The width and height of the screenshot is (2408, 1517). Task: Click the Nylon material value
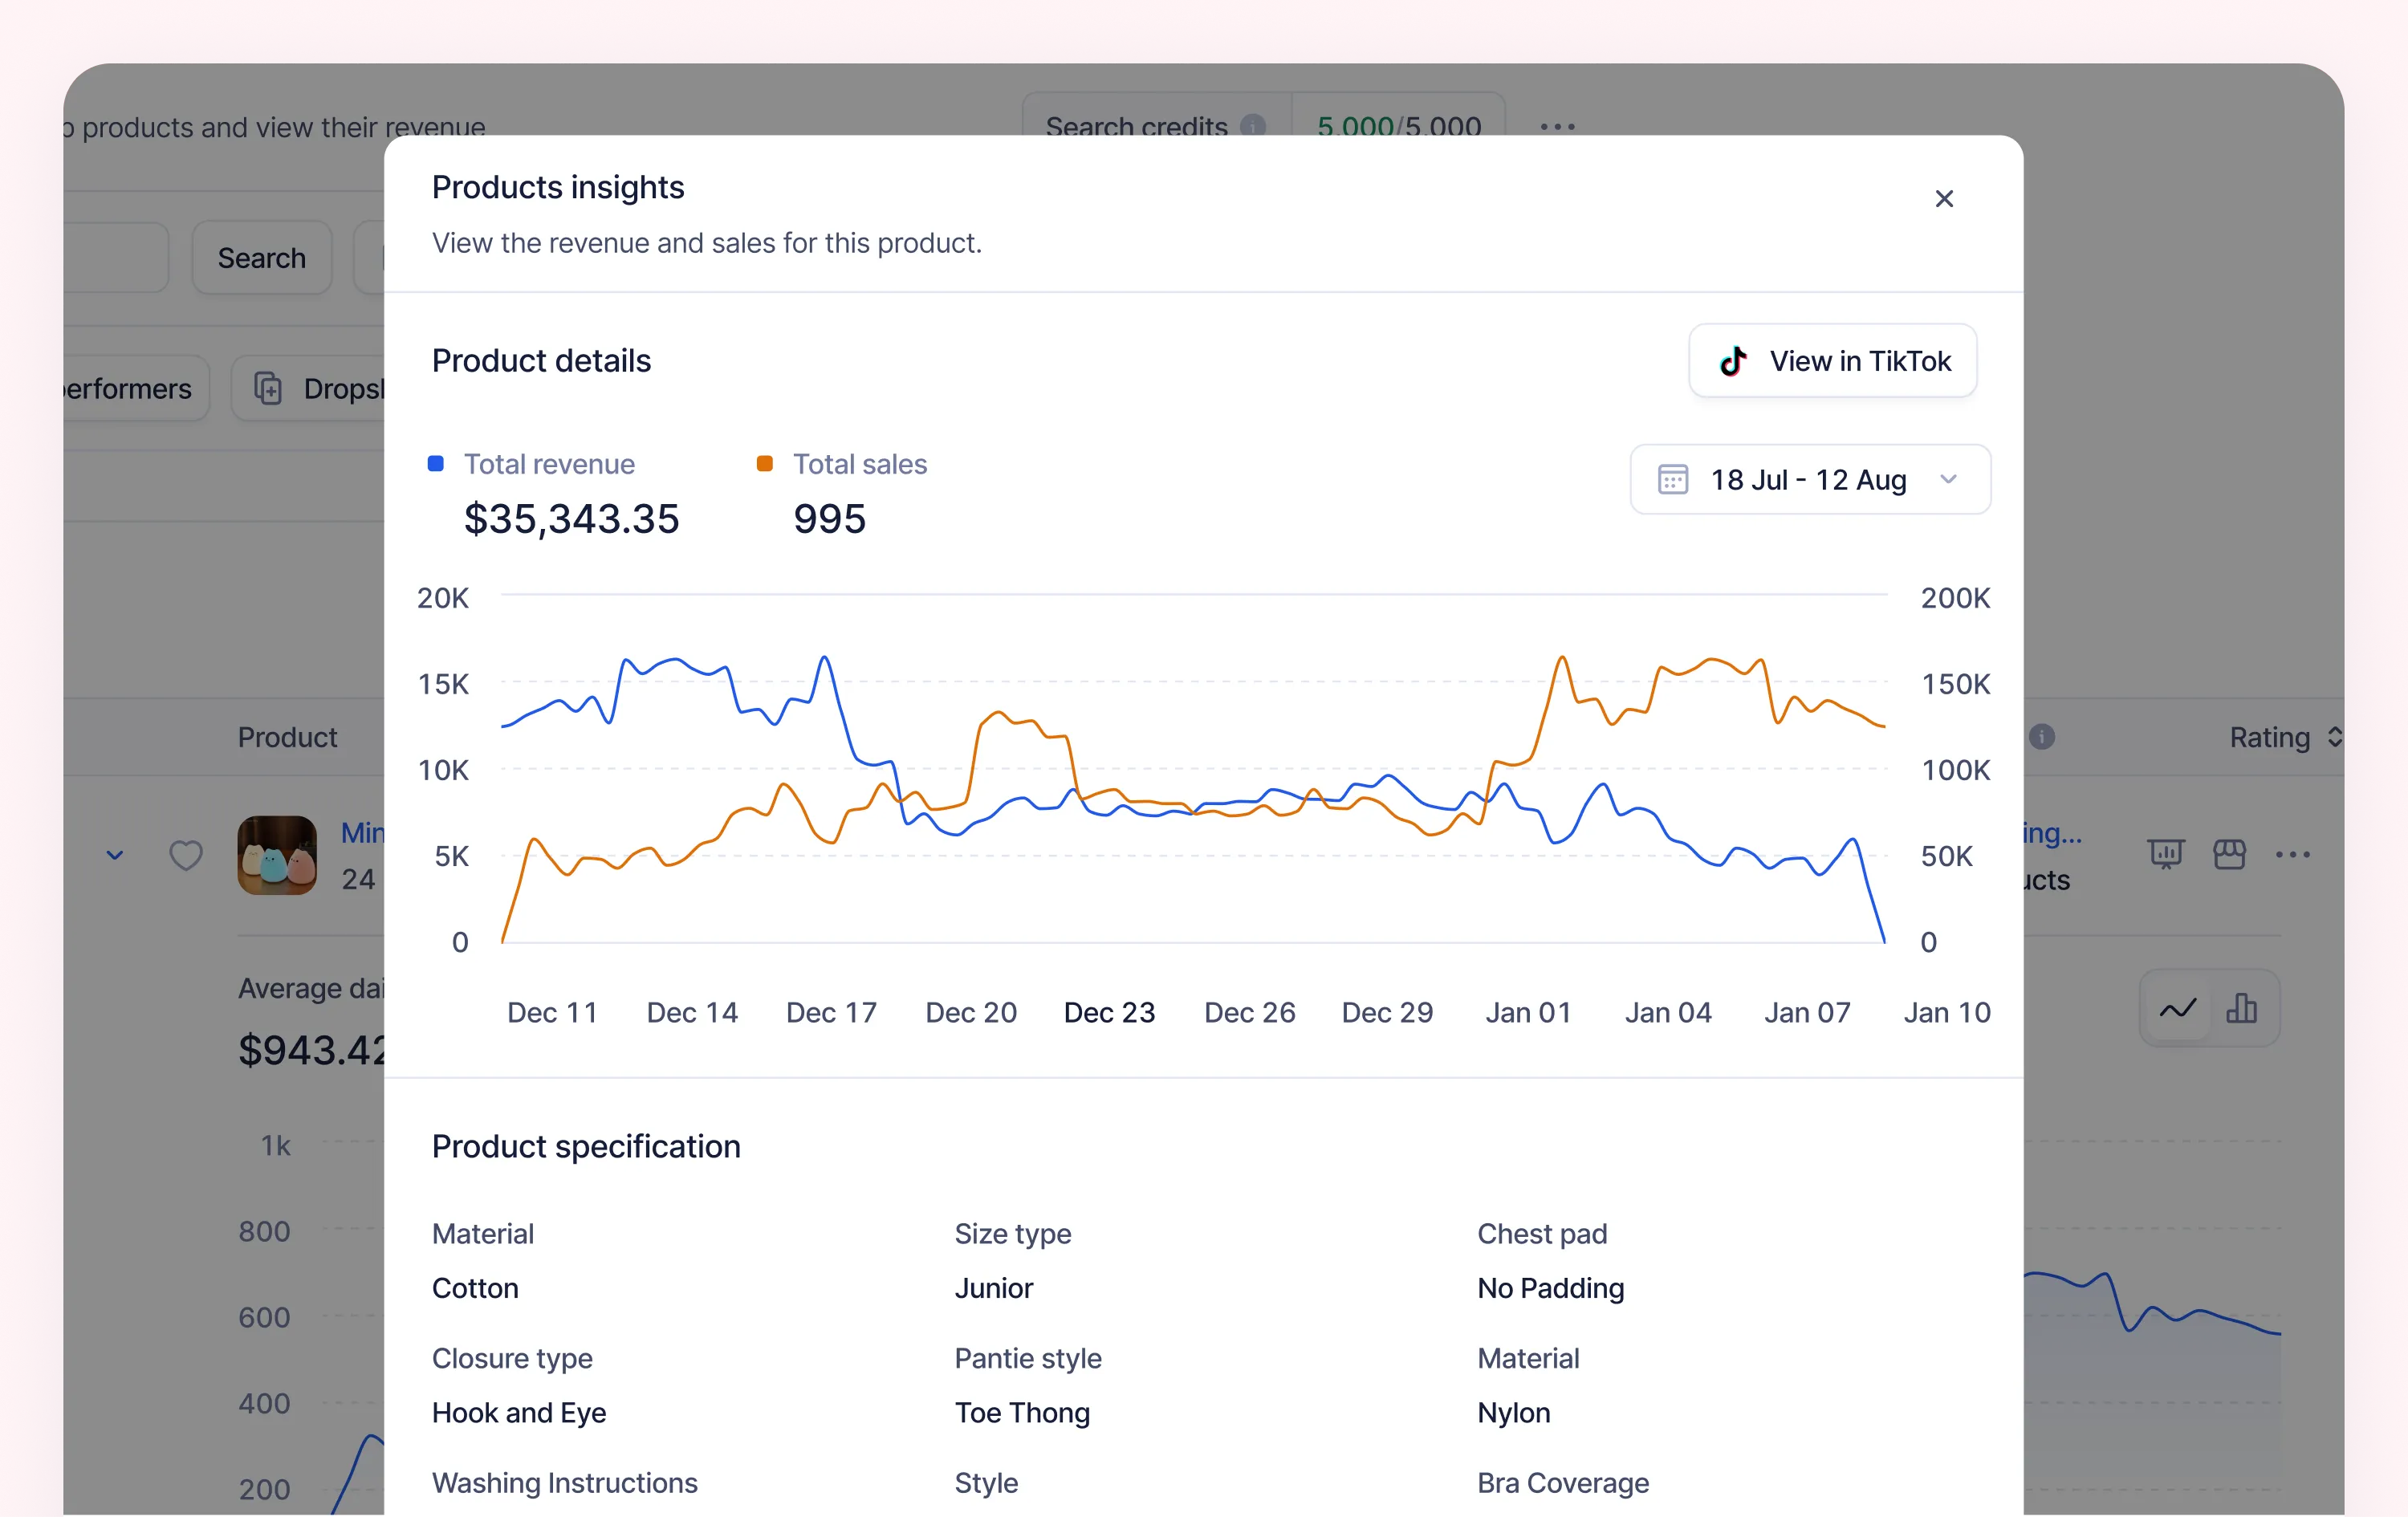coord(1514,1414)
